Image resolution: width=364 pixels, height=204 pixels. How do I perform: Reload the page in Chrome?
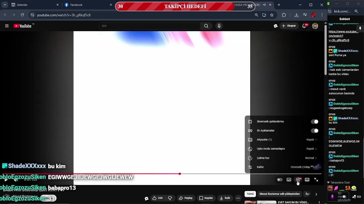tap(22, 15)
